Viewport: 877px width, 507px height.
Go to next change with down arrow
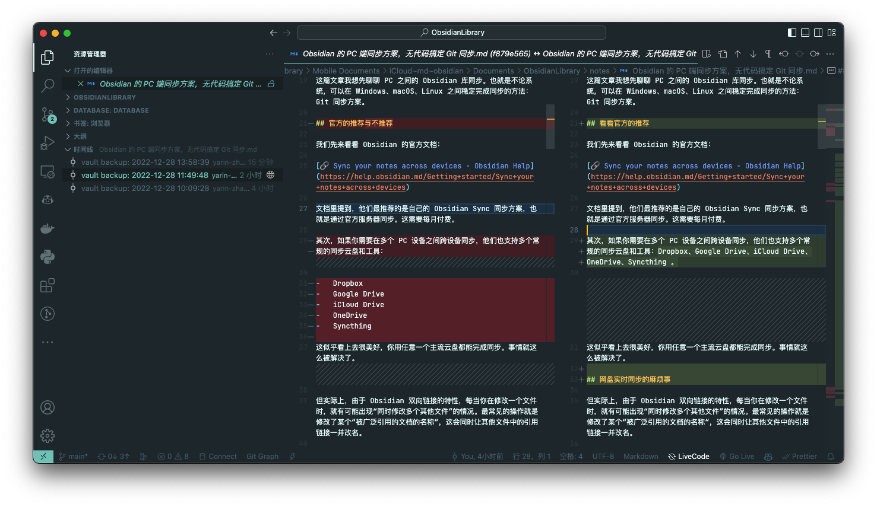[x=753, y=53]
